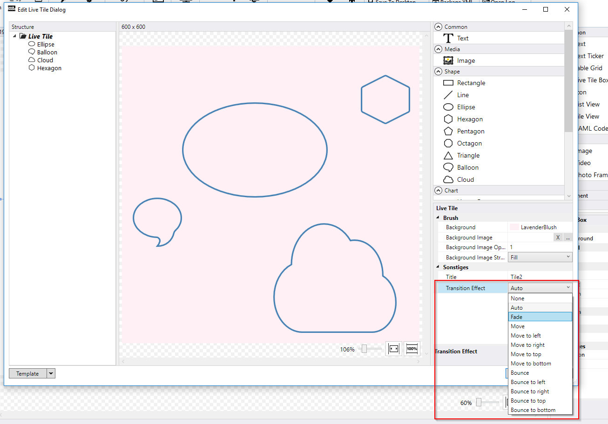Screen dimensions: 608x424
Task: Select the Text tool under Common
Action: point(463,38)
